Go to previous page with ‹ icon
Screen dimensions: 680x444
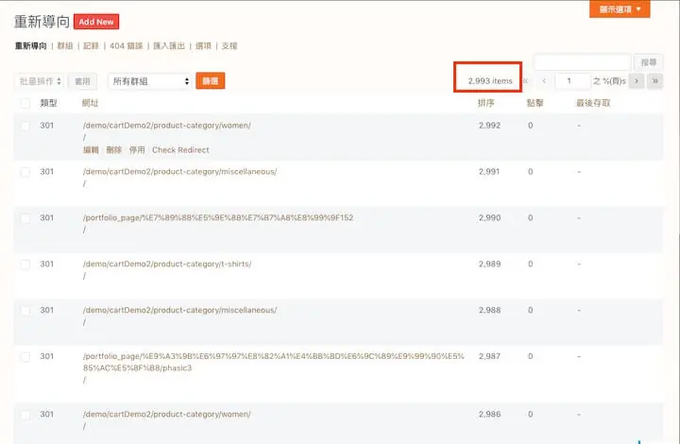[x=544, y=81]
